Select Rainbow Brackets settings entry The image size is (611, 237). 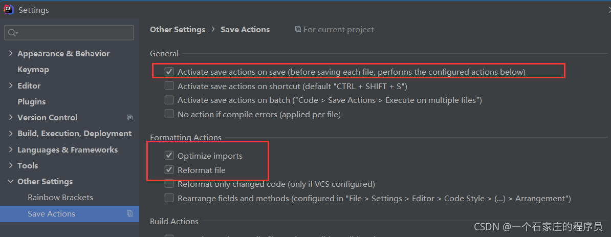click(x=60, y=198)
